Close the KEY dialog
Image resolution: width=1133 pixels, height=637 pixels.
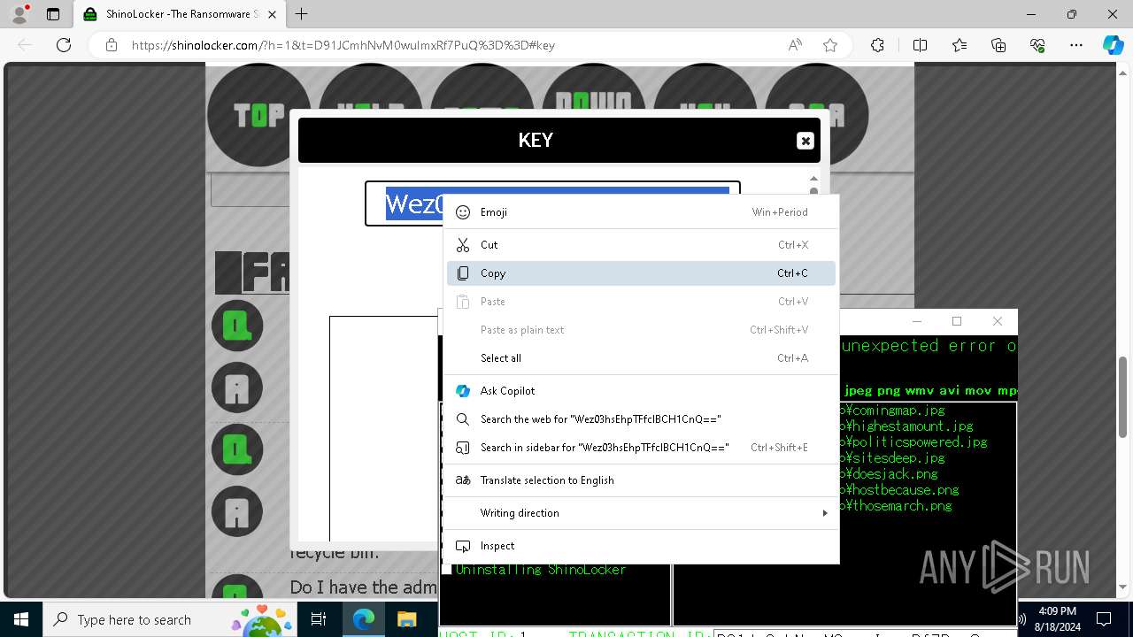pos(805,141)
